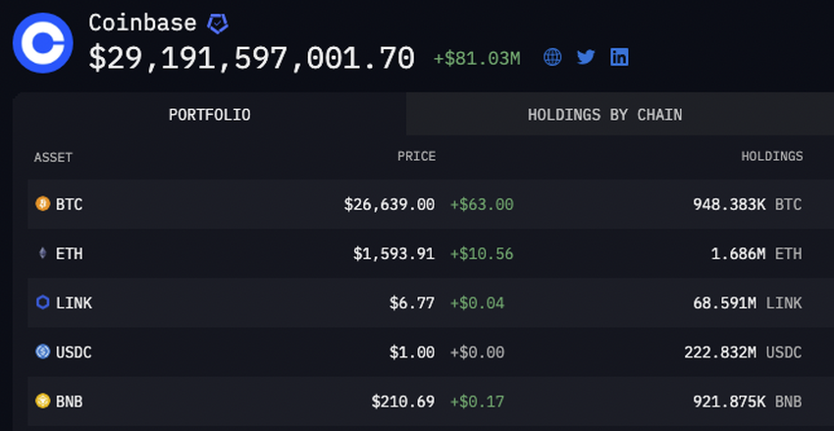Image resolution: width=834 pixels, height=431 pixels.
Task: Click the Ethereum diamond icon
Action: (x=42, y=253)
